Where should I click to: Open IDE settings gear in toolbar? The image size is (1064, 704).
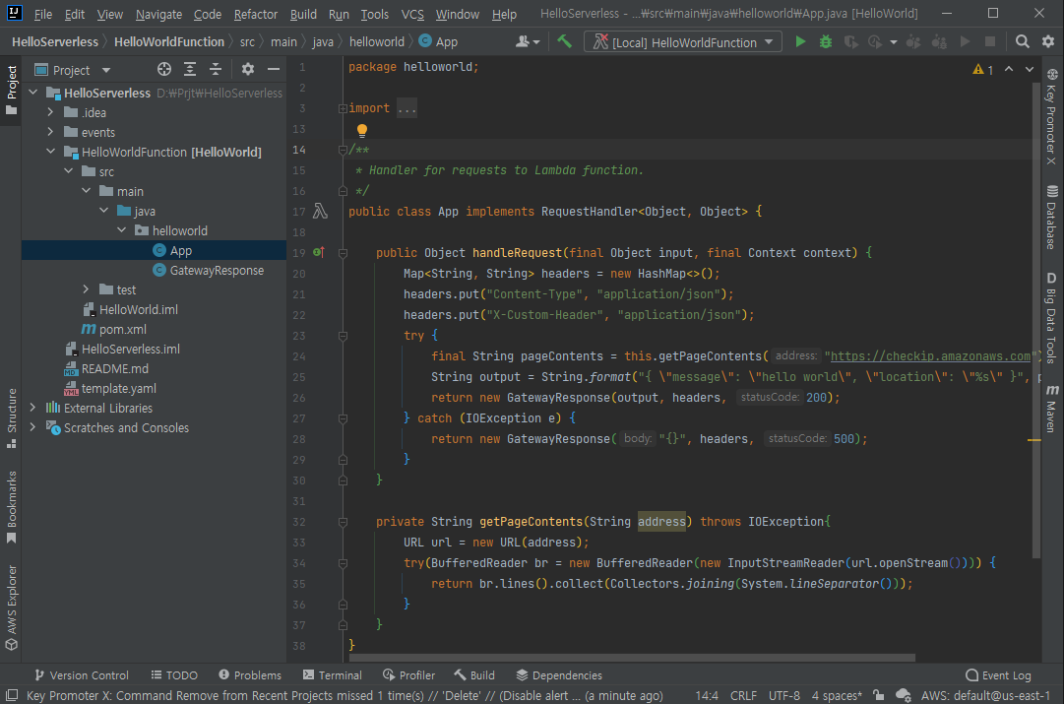(1047, 42)
